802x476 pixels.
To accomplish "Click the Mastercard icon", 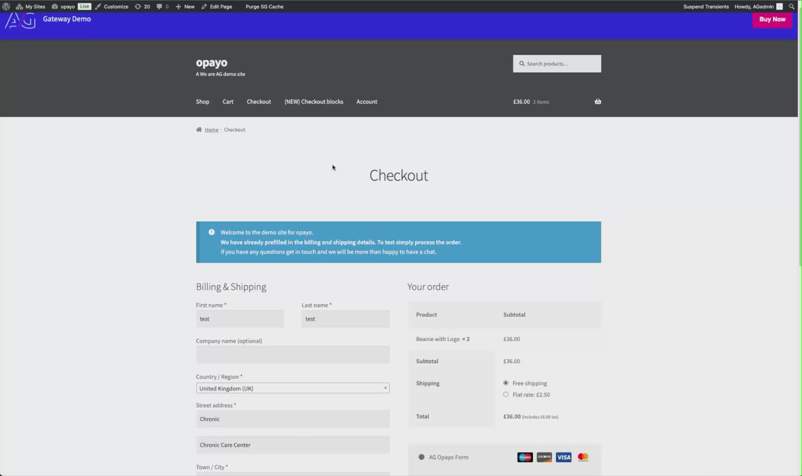I will click(582, 457).
